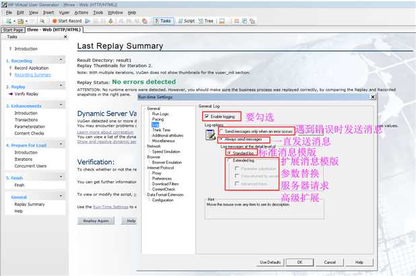Open the Actions menu

tap(81, 13)
